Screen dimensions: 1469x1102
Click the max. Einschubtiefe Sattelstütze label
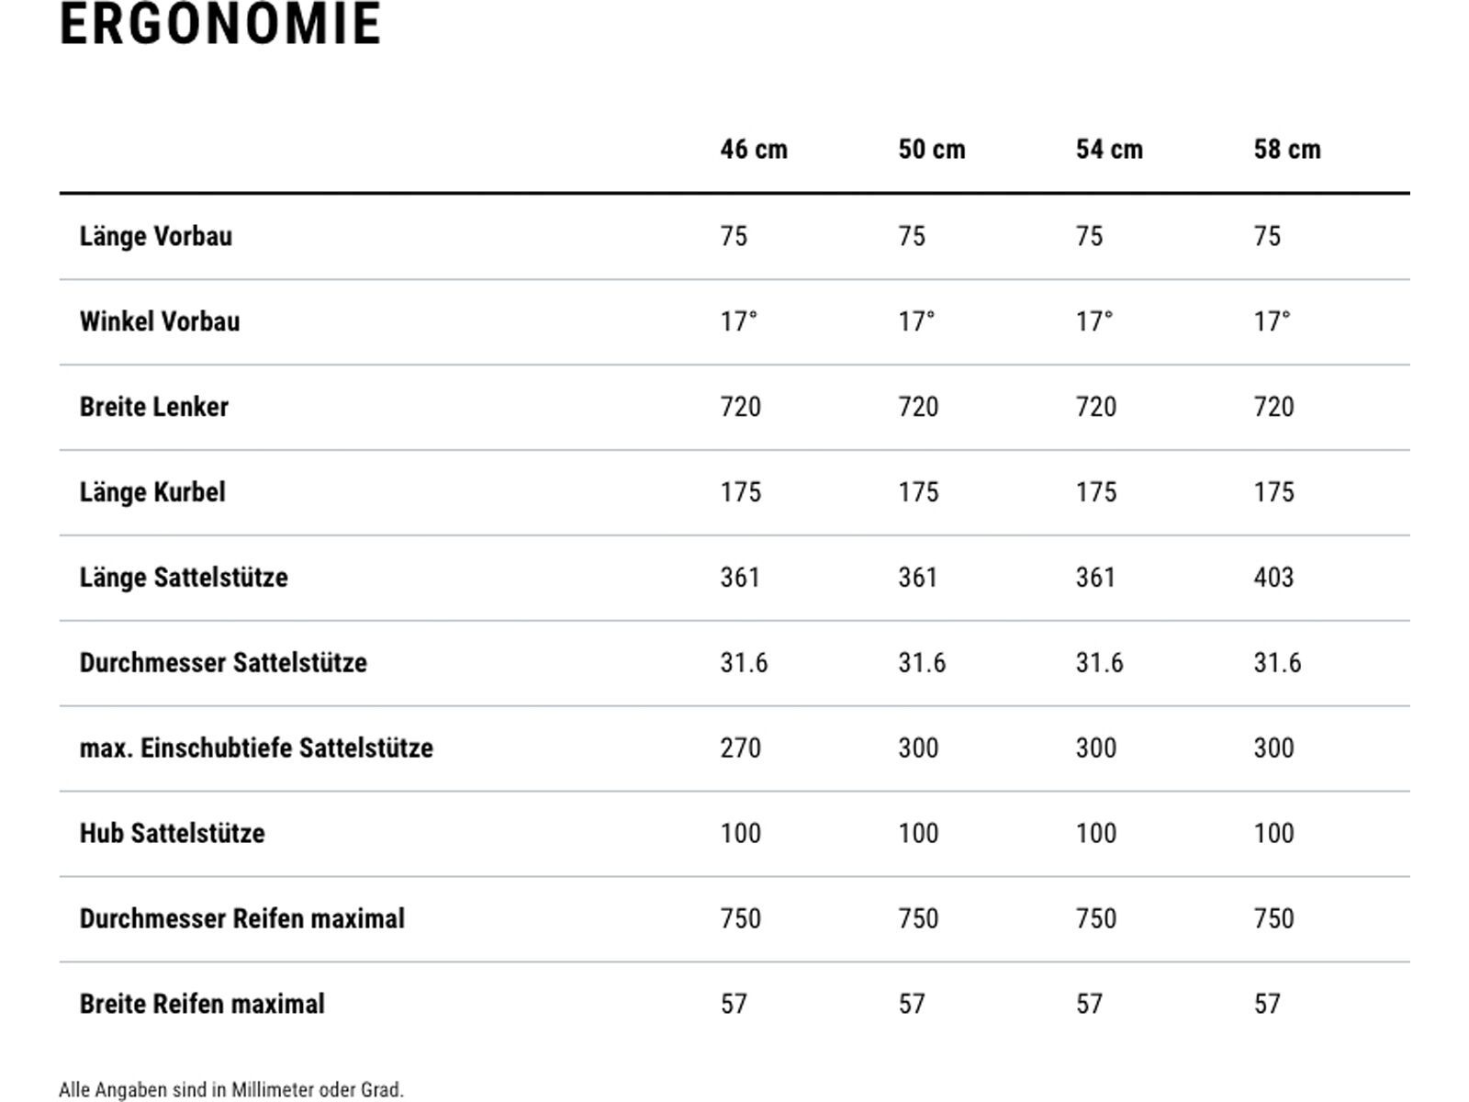pos(256,748)
